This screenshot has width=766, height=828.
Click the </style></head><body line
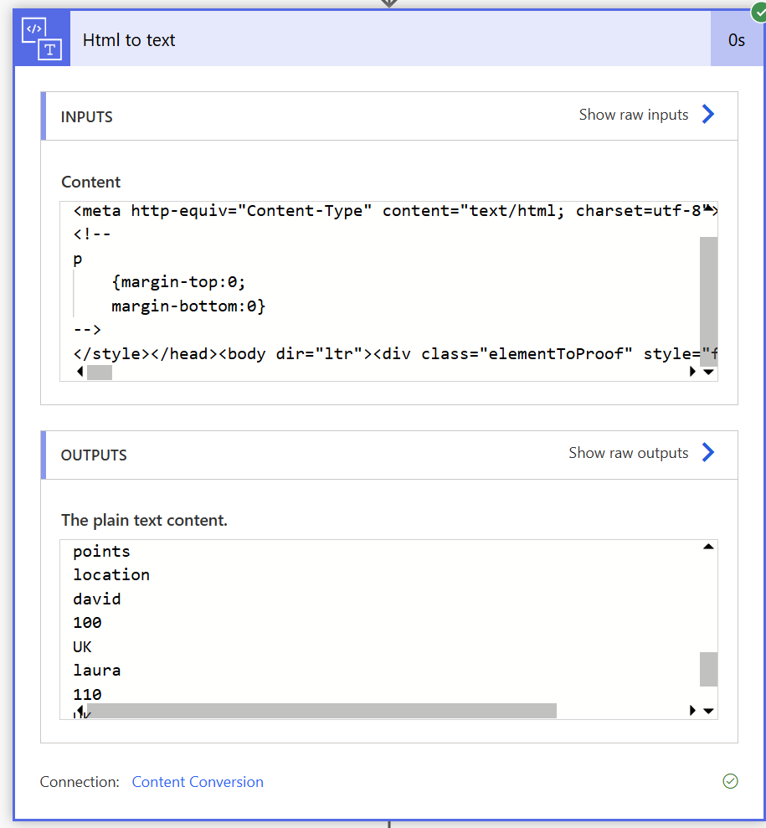(x=395, y=354)
